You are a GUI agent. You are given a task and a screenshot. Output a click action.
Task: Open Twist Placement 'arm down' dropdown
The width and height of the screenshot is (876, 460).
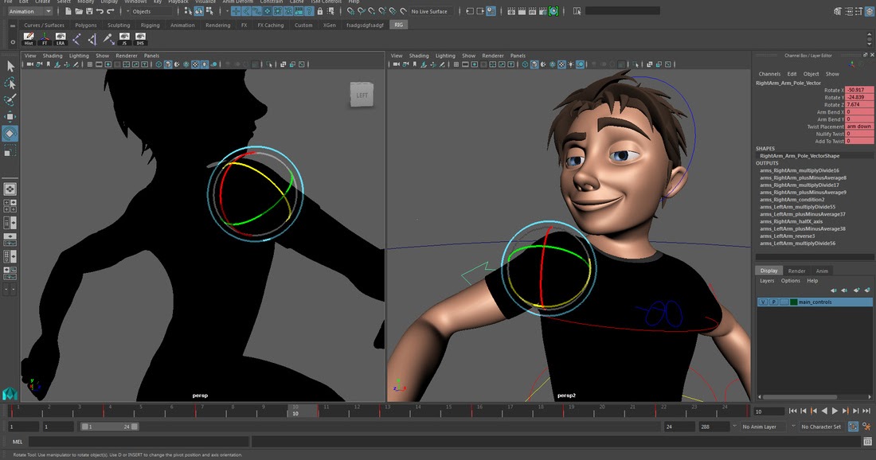click(x=859, y=127)
